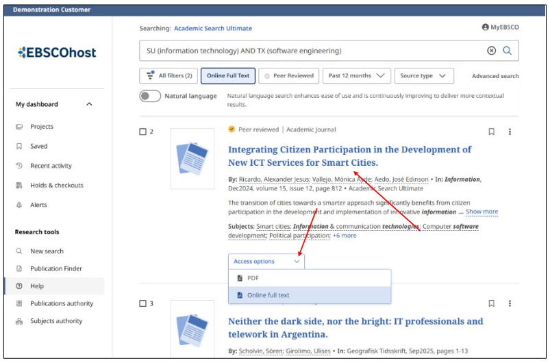Image resolution: width=550 pixels, height=363 pixels.
Task: Open Projects in the dashboard menu
Action: [42, 127]
